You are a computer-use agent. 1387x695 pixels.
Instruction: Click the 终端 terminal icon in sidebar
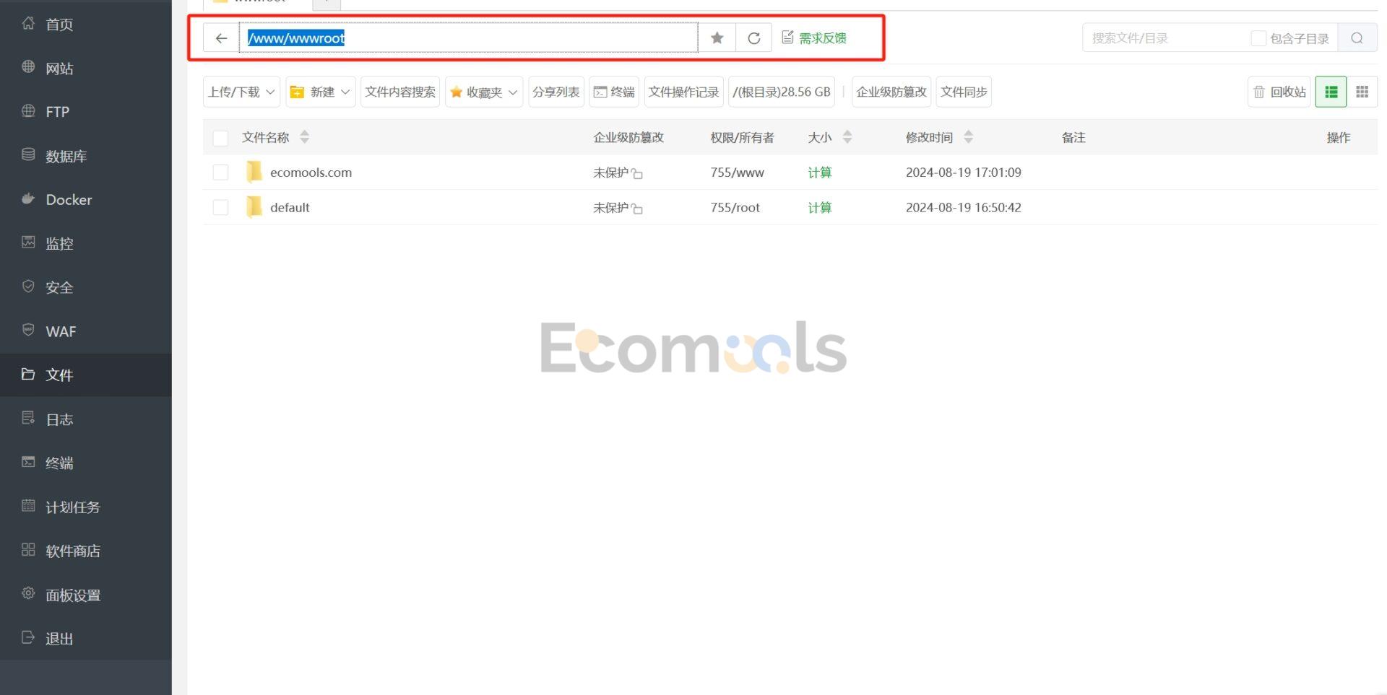coord(28,462)
